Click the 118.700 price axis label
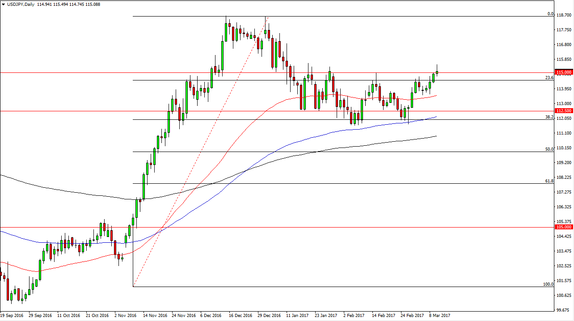Screen dimensions: 574x321 click(564, 16)
